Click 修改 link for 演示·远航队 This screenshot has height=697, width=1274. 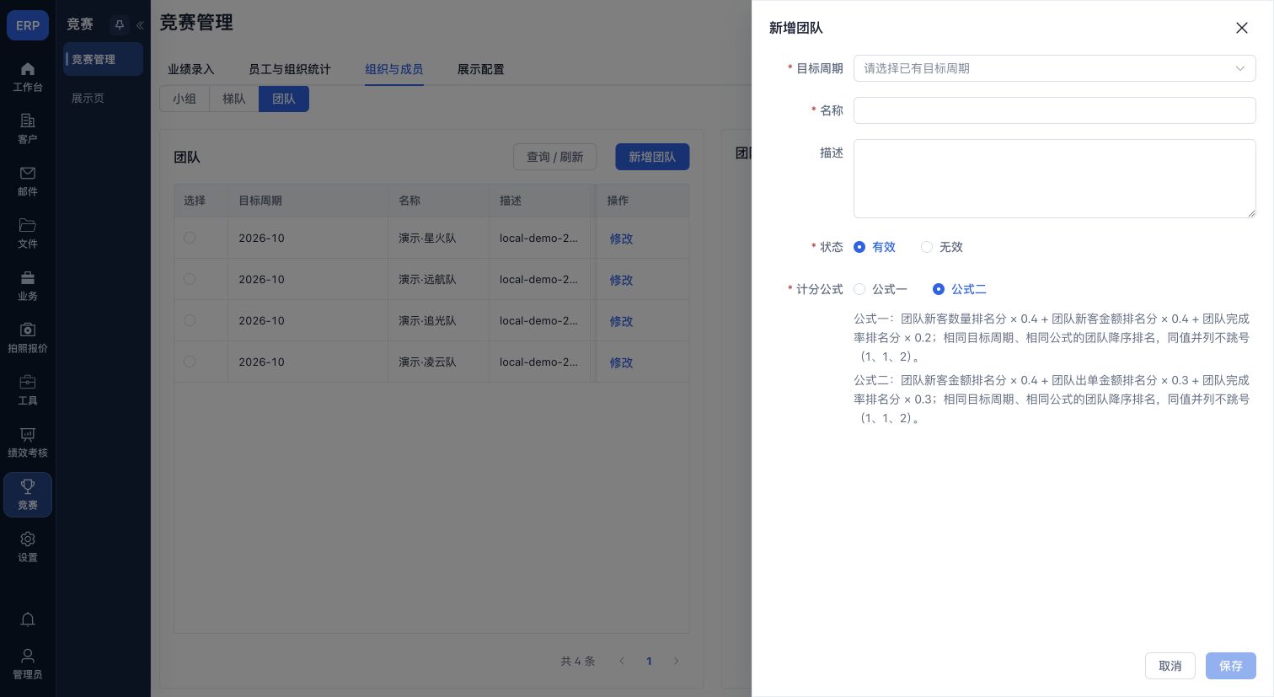621,280
